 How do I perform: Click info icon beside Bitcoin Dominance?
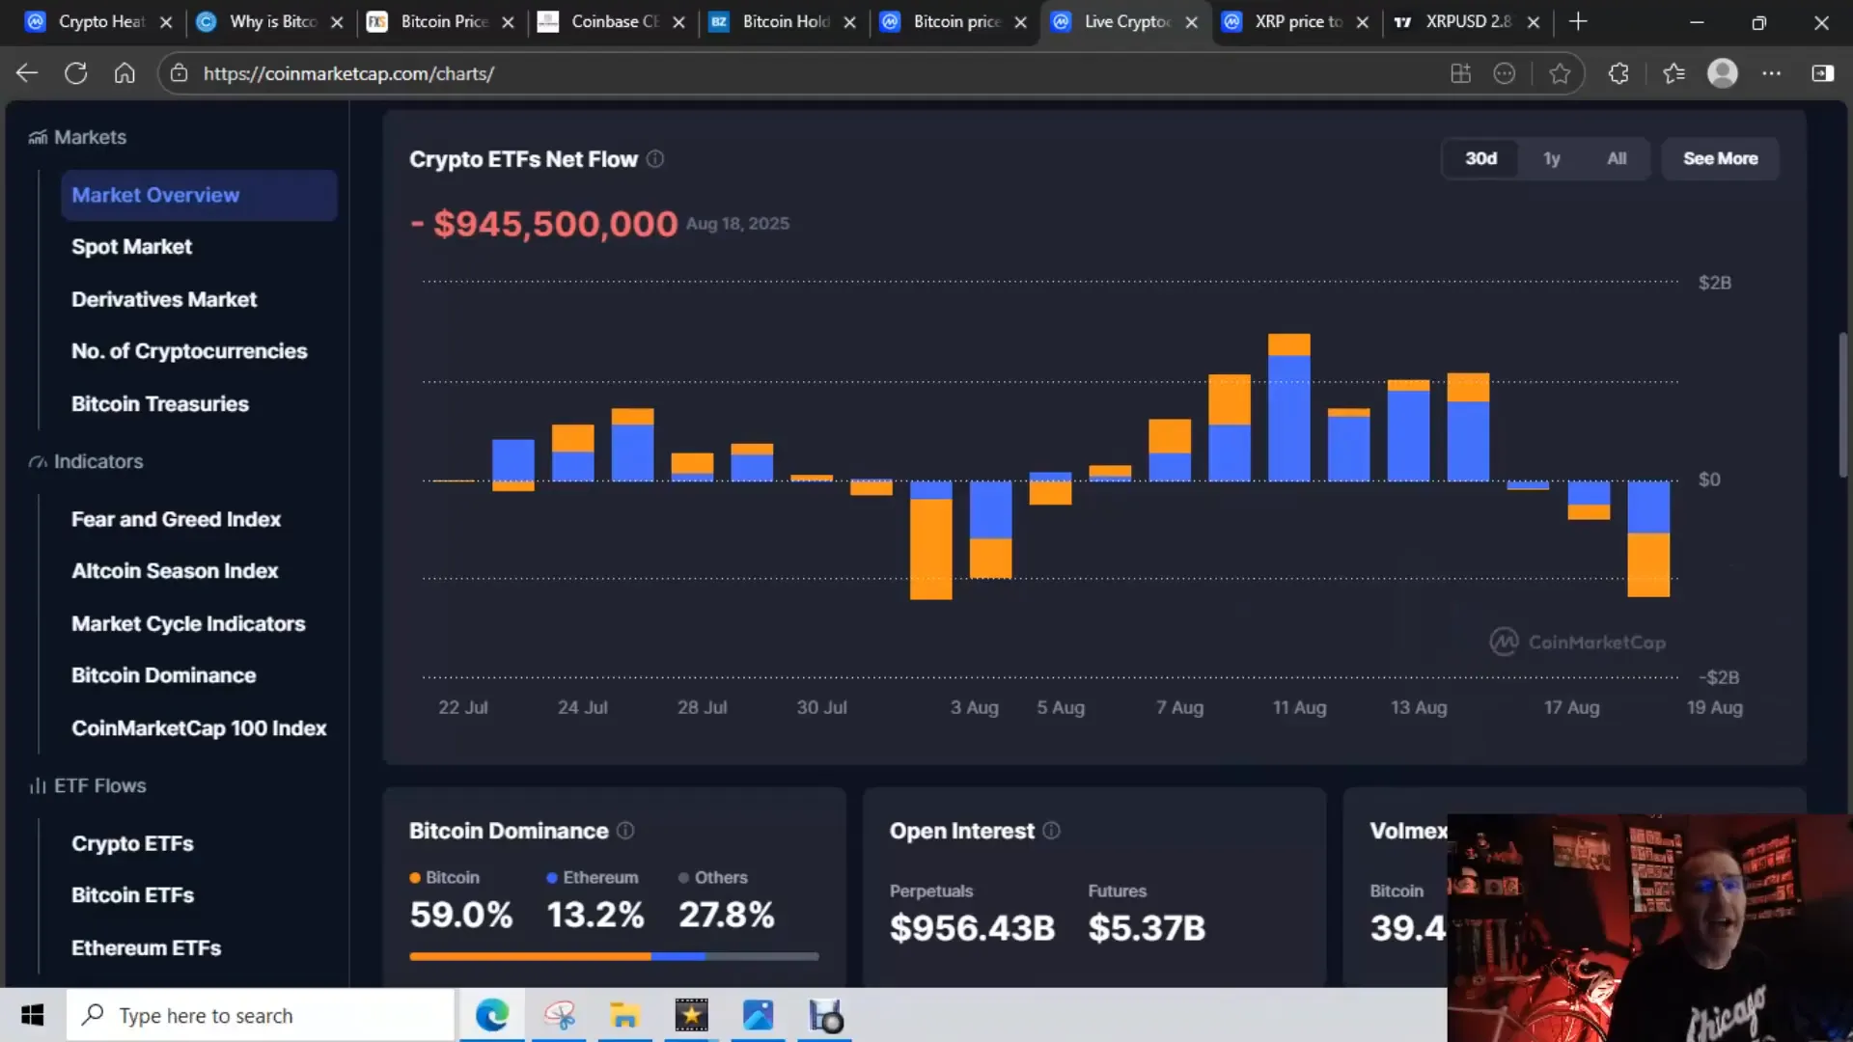[x=625, y=831]
